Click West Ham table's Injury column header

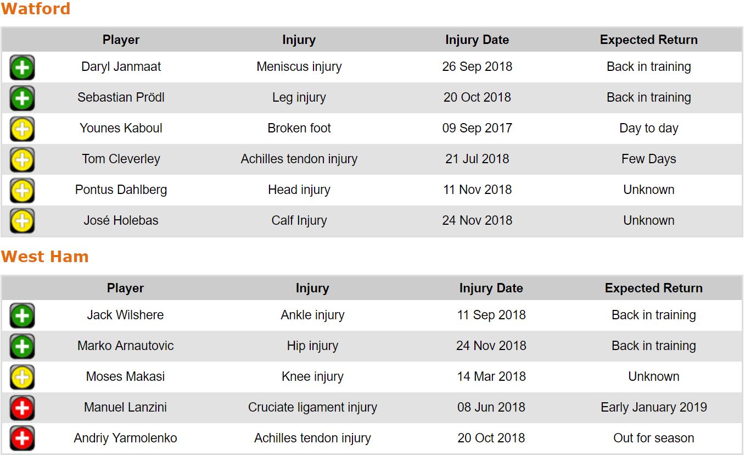312,288
